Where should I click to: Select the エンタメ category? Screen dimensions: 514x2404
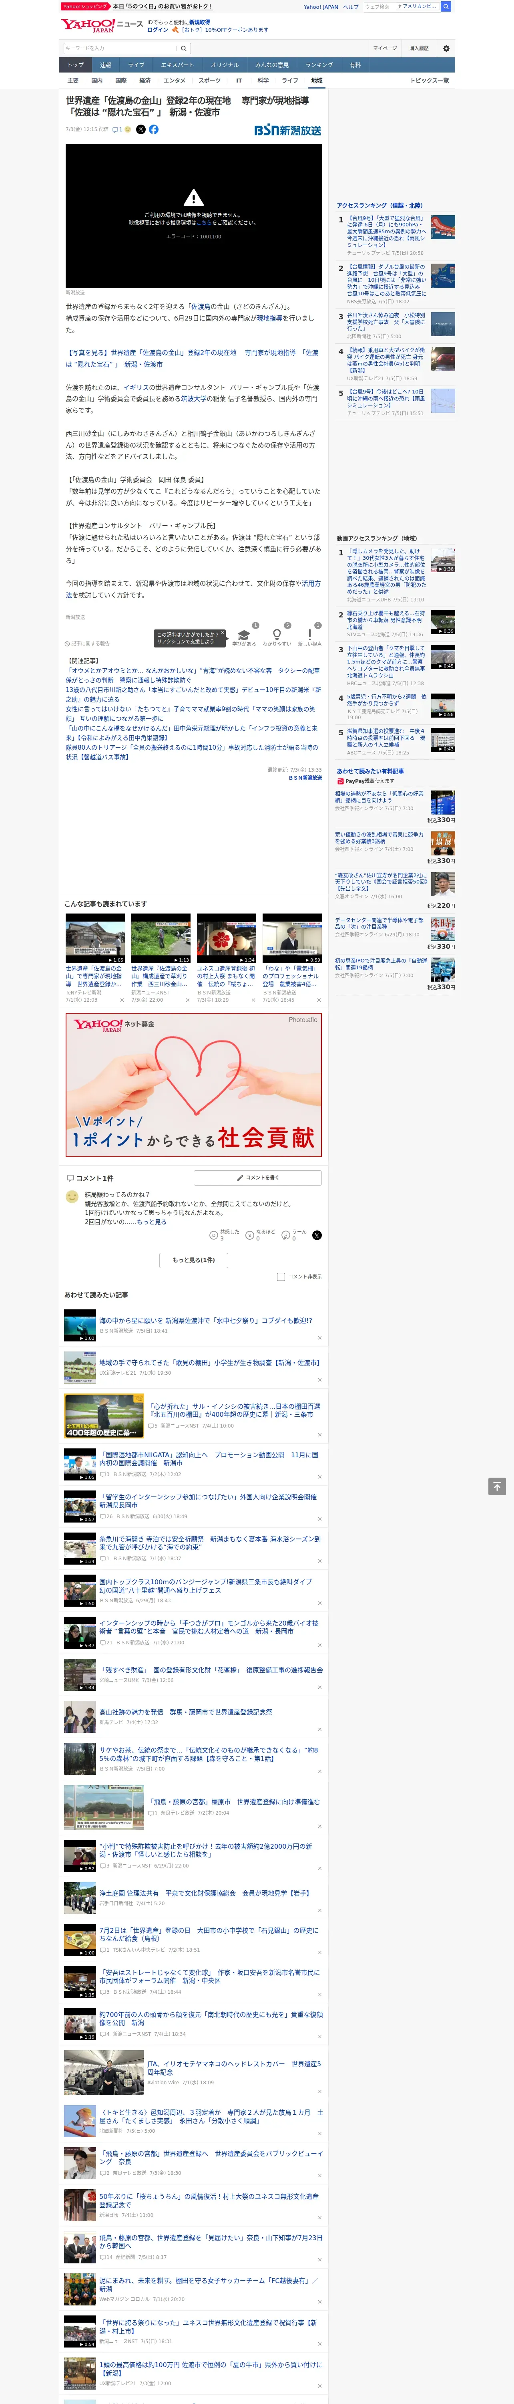click(x=175, y=80)
